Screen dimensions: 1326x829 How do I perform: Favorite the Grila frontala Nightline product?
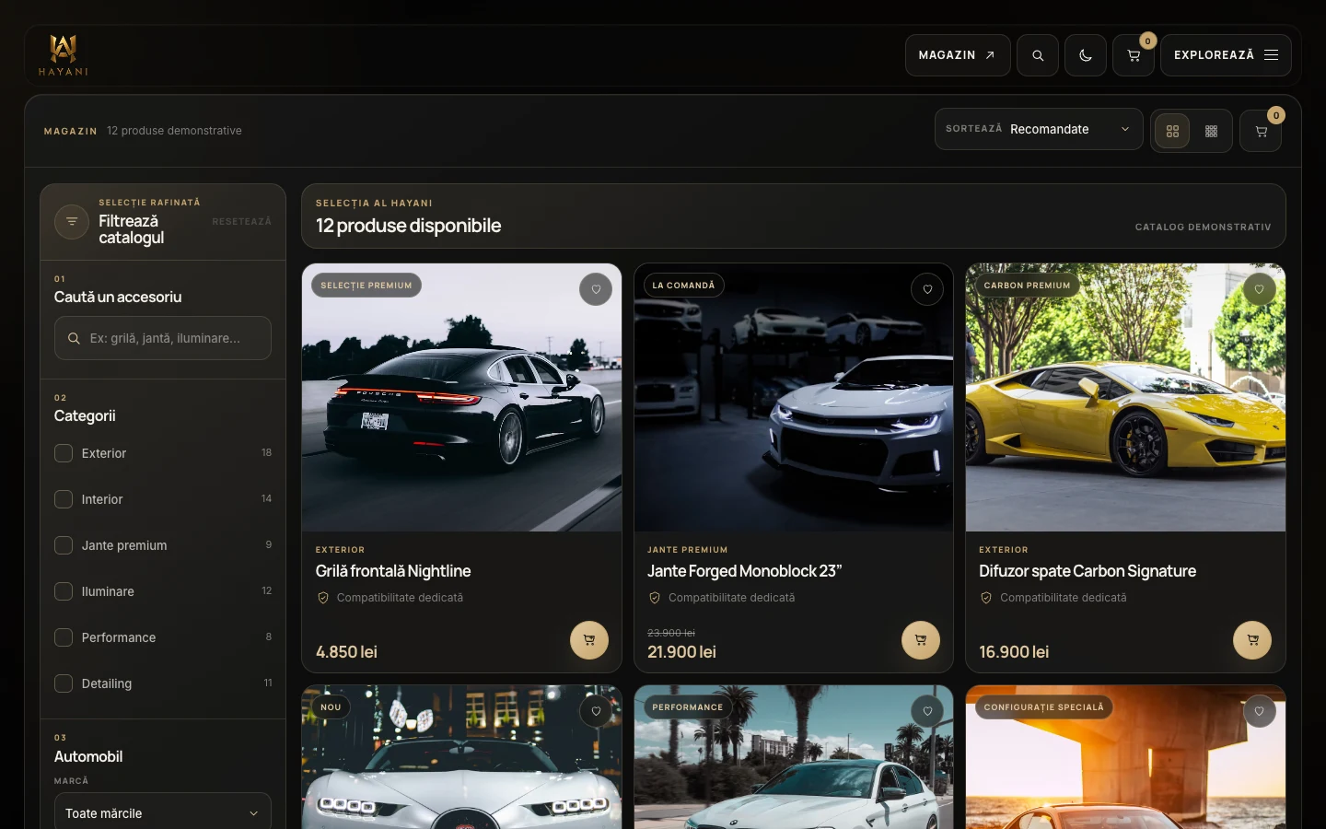[596, 289]
